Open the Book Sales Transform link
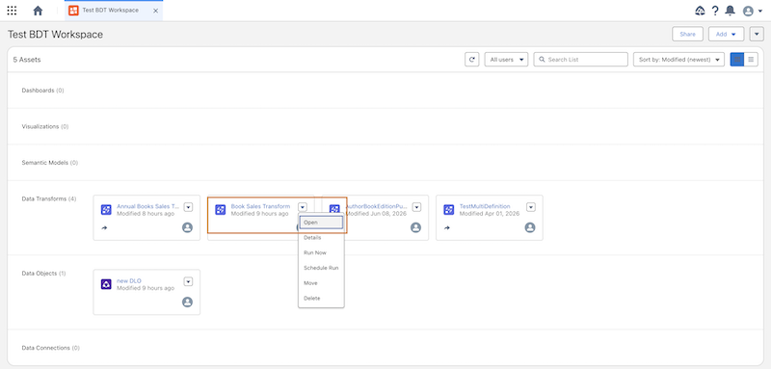Screen dimensions: 771x369 point(260,206)
